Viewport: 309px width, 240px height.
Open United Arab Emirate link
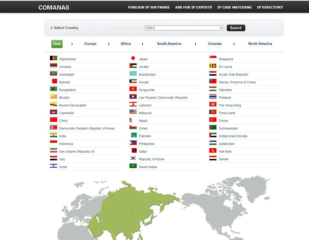[x=233, y=136]
